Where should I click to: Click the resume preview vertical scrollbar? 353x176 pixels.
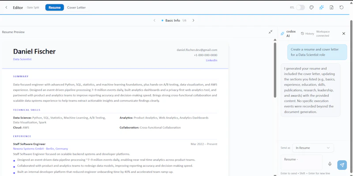275,70
